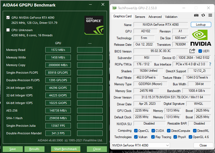Click Save in AIDA64
Image resolution: width=215 pixels, height=153 pixels.
12,149
